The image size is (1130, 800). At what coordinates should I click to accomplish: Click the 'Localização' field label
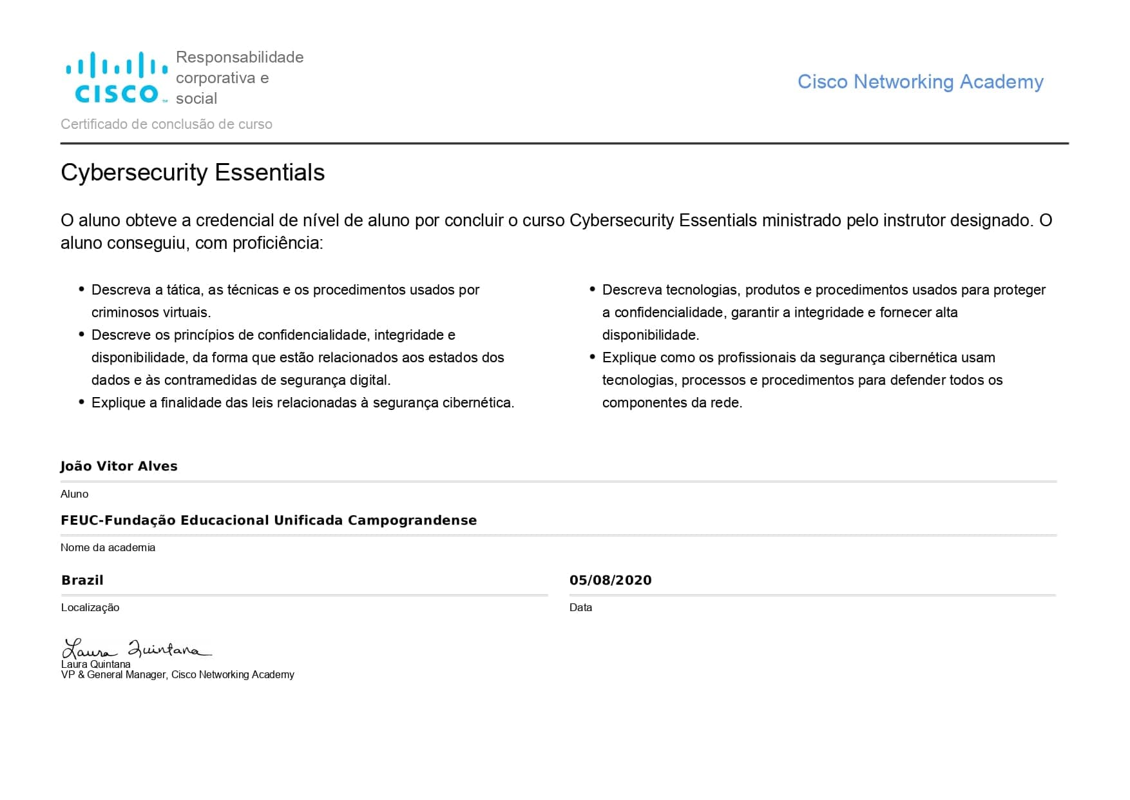pyautogui.click(x=90, y=607)
